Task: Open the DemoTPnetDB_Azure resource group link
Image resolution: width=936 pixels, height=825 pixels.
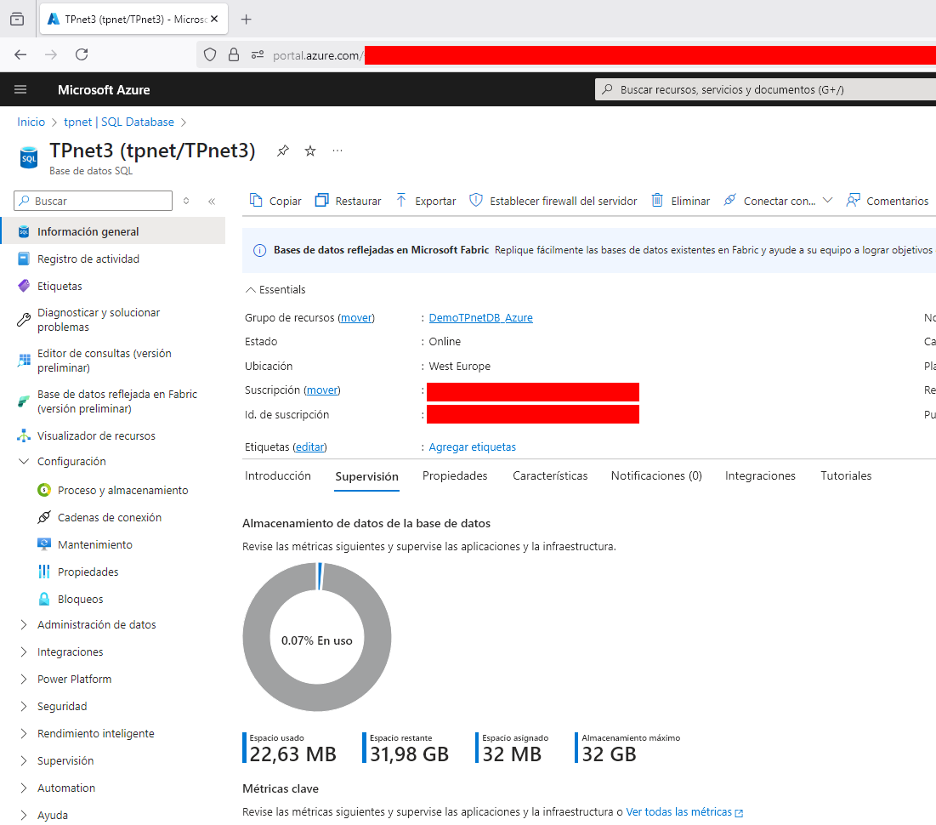Action: point(480,318)
